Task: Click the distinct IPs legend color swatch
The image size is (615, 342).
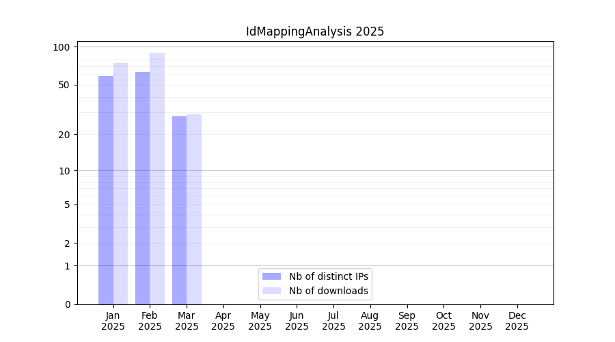Action: pyautogui.click(x=272, y=276)
